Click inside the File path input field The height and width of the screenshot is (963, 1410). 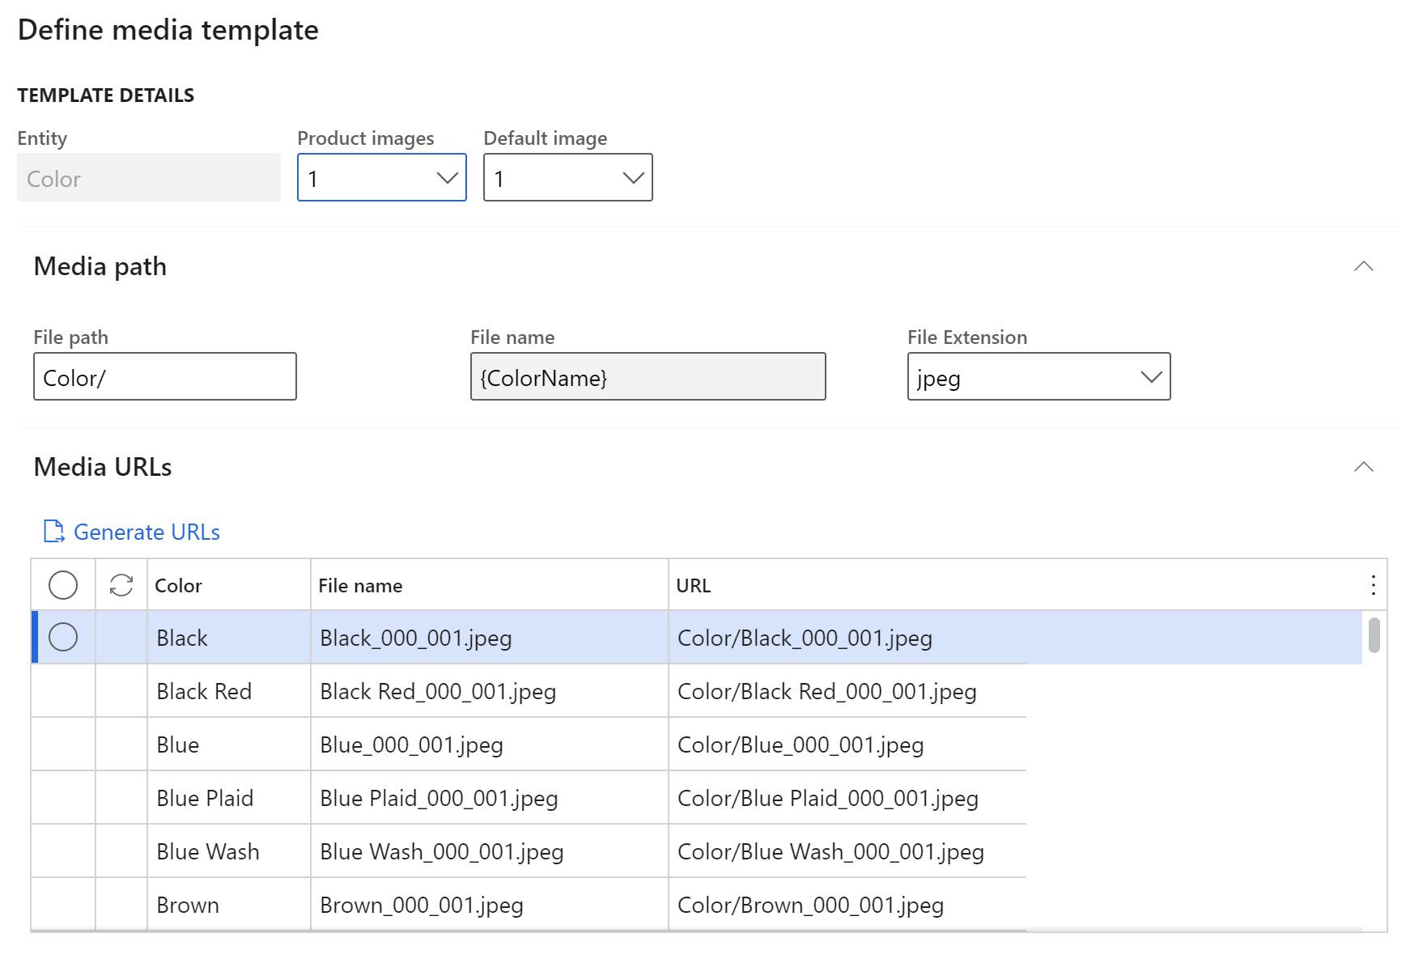click(x=164, y=376)
